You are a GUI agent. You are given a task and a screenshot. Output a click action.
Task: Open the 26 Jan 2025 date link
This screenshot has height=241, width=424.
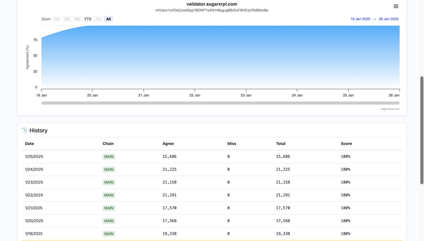pyautogui.click(x=389, y=19)
